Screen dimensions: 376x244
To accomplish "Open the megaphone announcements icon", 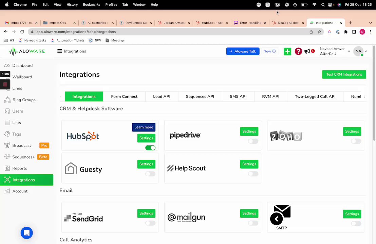I will click(307, 51).
